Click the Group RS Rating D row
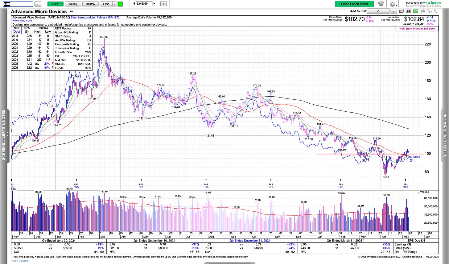This screenshot has height=264, width=449. (x=73, y=32)
